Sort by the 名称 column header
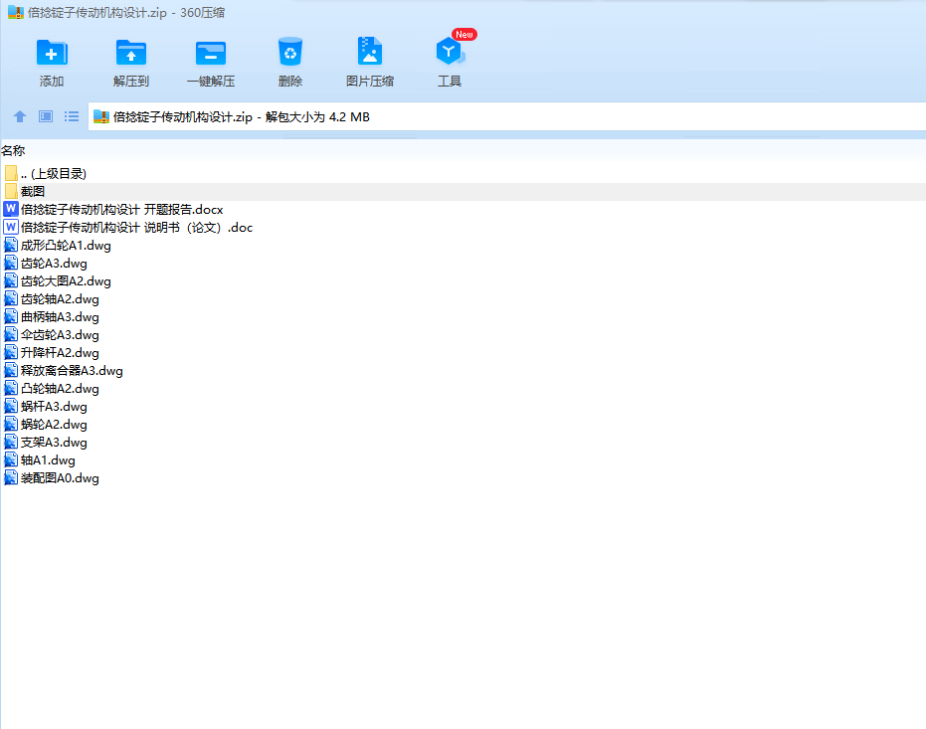Image resolution: width=926 pixels, height=729 pixels. coord(13,150)
